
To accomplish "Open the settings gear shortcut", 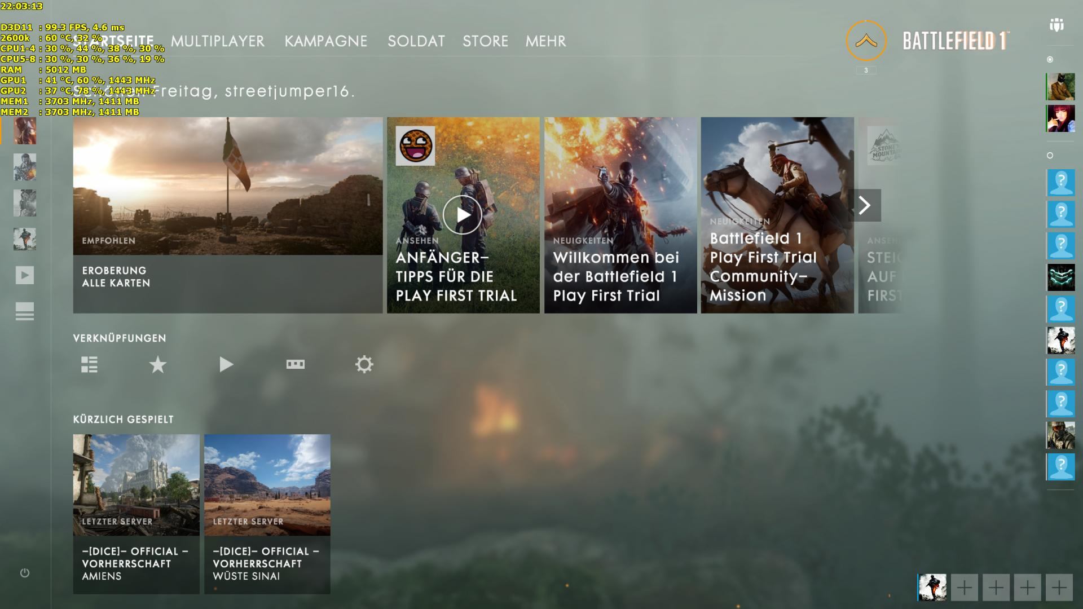I will (364, 365).
